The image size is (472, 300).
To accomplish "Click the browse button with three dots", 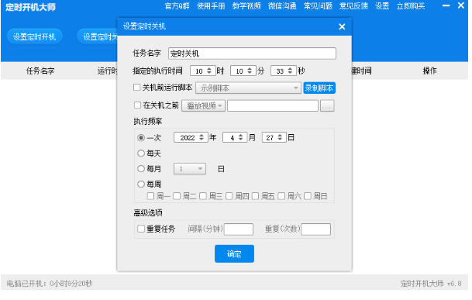I will [x=327, y=105].
